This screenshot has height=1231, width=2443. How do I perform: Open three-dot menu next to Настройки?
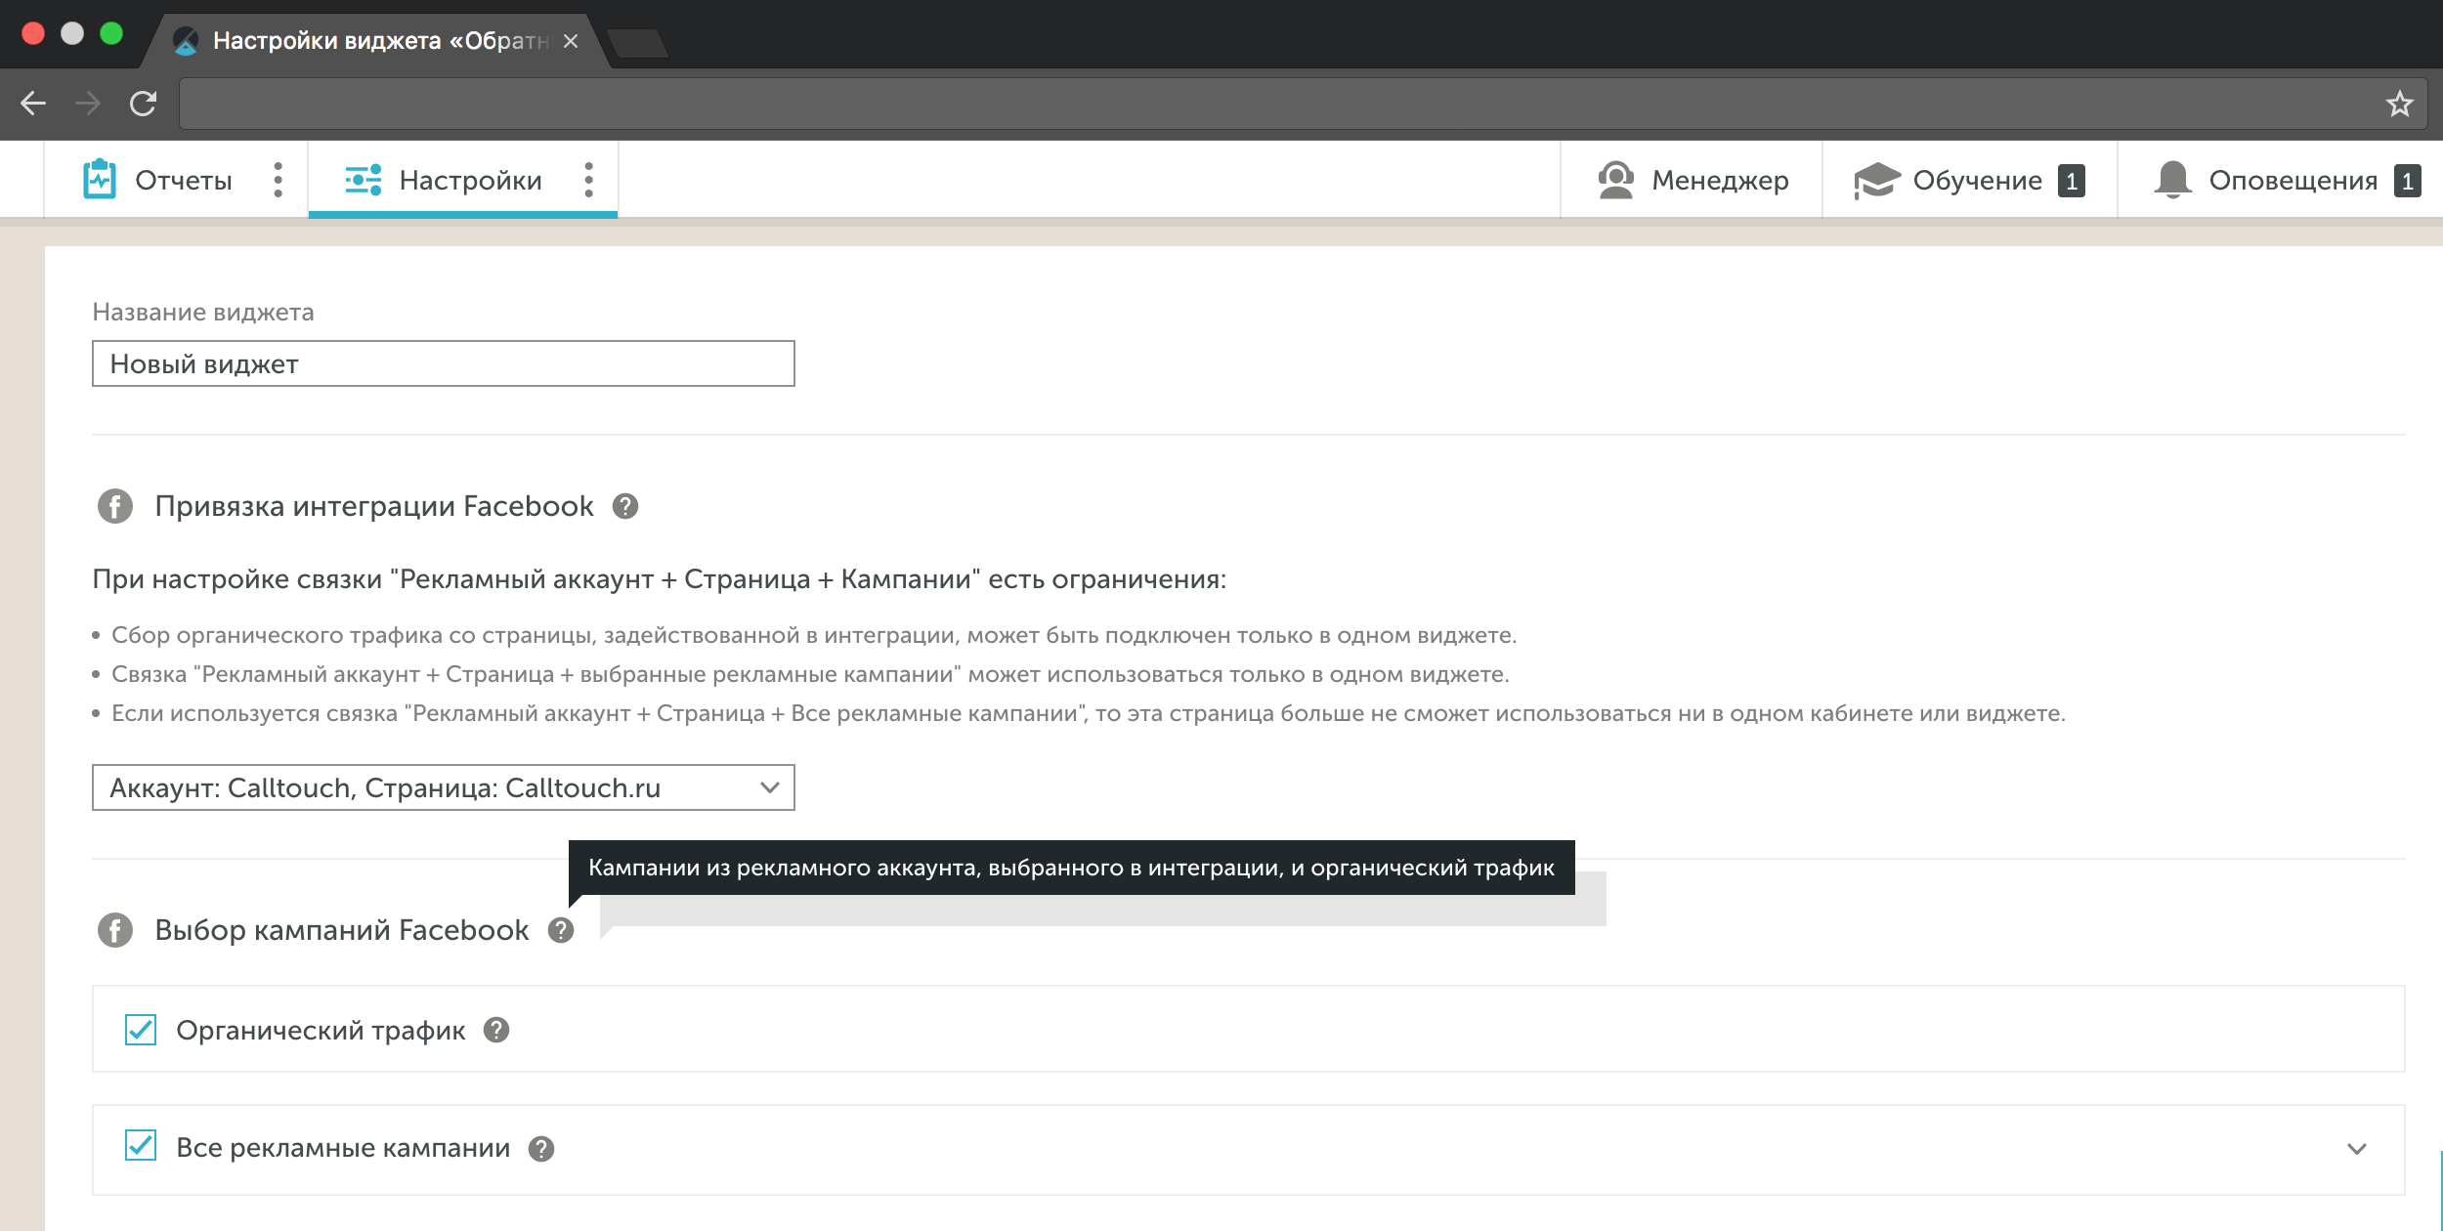tap(588, 180)
